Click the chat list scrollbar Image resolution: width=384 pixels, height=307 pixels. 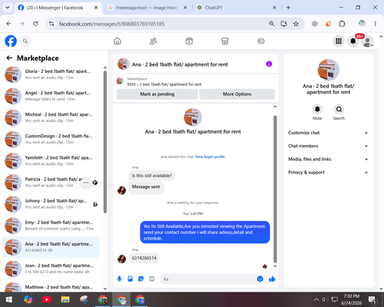pos(105,142)
